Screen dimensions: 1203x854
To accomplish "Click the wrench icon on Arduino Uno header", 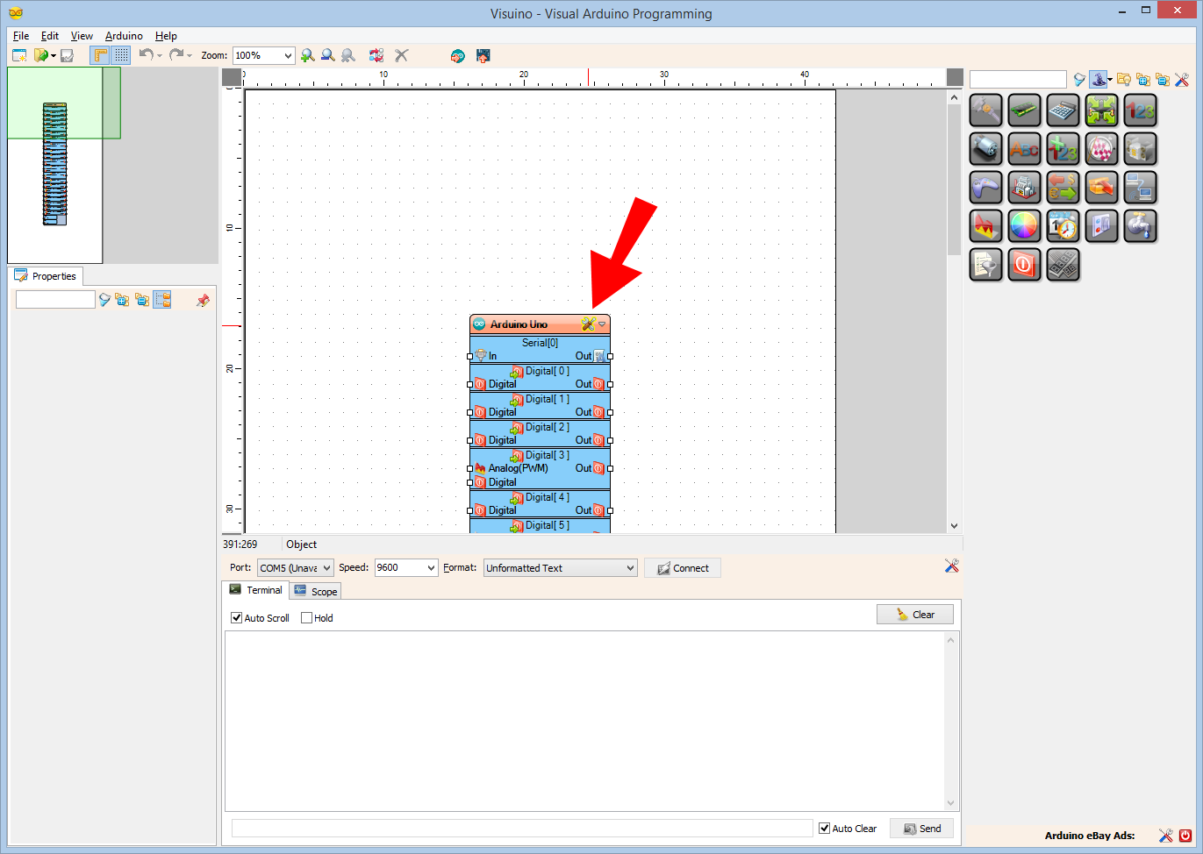I will [590, 324].
